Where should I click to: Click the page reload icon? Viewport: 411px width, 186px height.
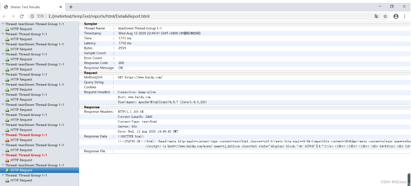point(22,16)
